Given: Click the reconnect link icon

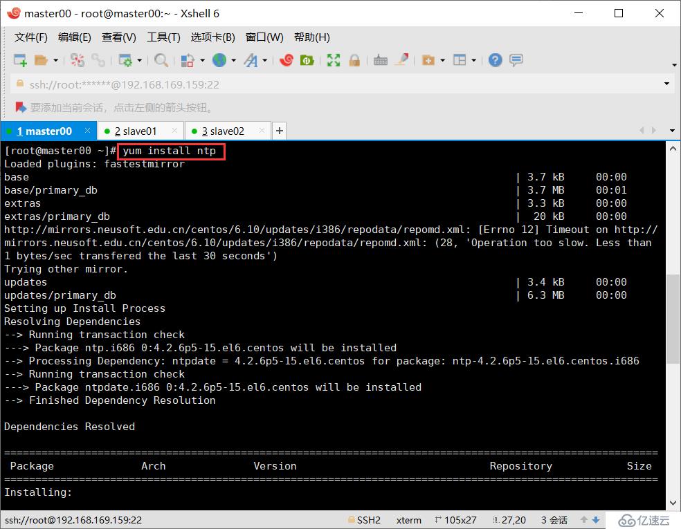Looking at the screenshot, I should tap(98, 60).
